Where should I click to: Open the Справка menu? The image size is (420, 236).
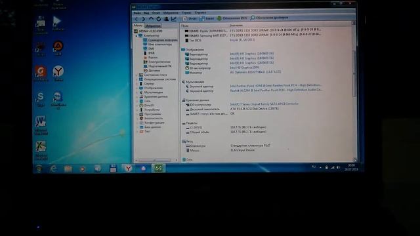[200, 12]
